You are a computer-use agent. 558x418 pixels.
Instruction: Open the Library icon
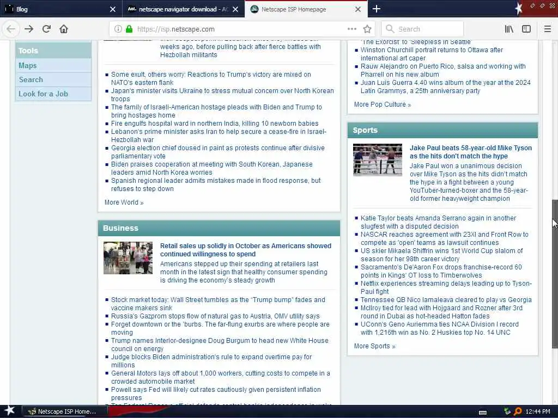[x=509, y=29]
